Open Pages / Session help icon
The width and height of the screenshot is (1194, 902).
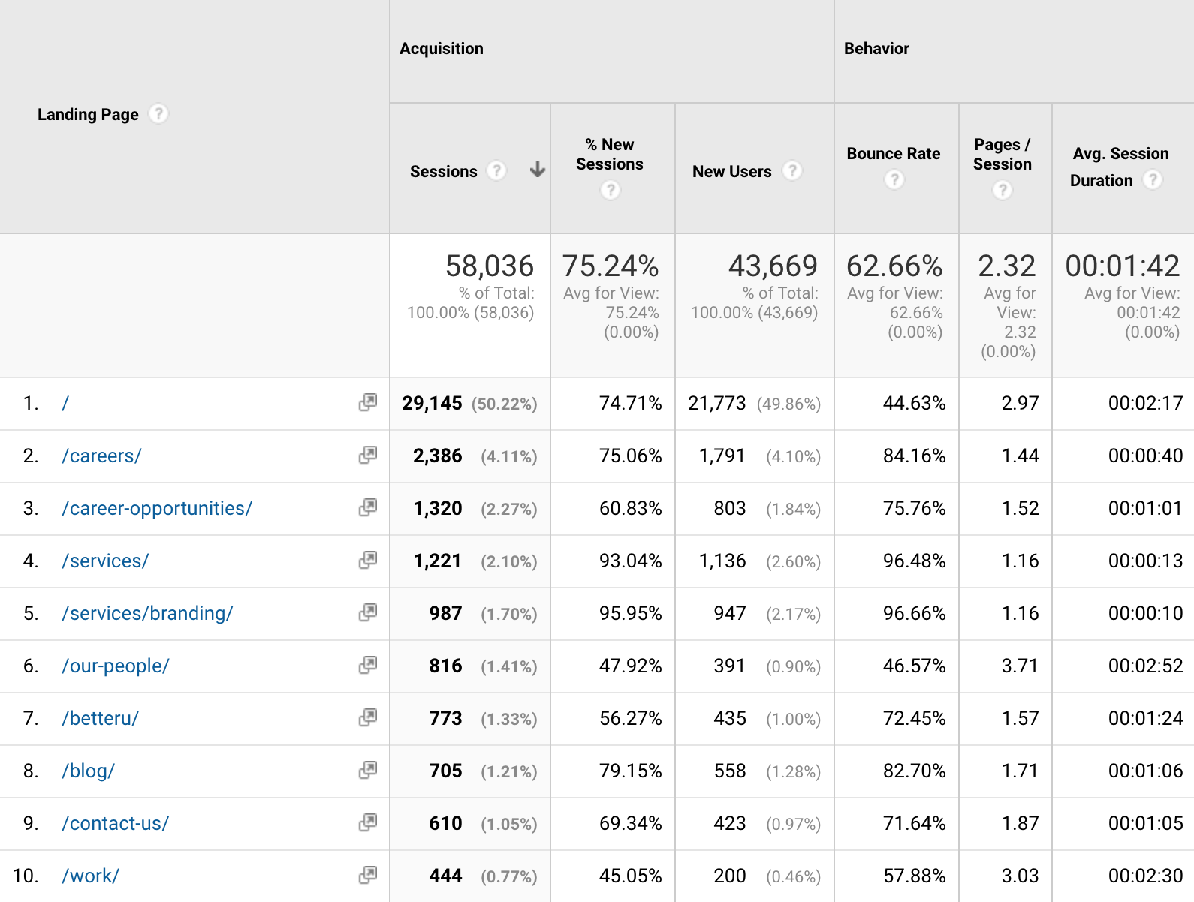point(1003,191)
